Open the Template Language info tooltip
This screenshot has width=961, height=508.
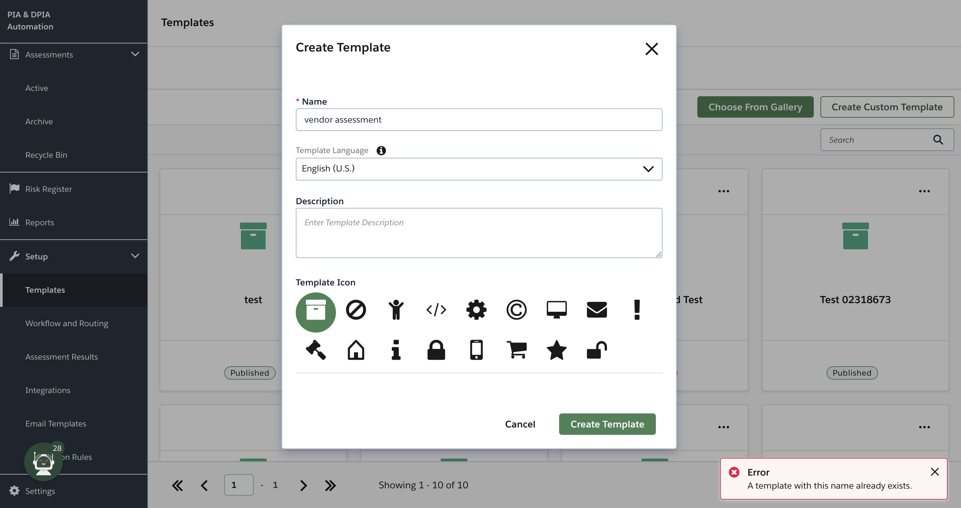pos(381,151)
